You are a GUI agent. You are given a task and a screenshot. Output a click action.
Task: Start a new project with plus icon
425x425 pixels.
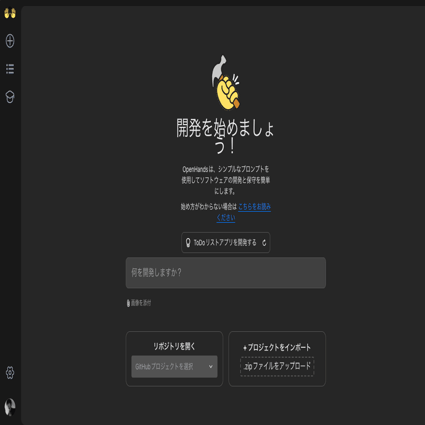pos(10,41)
